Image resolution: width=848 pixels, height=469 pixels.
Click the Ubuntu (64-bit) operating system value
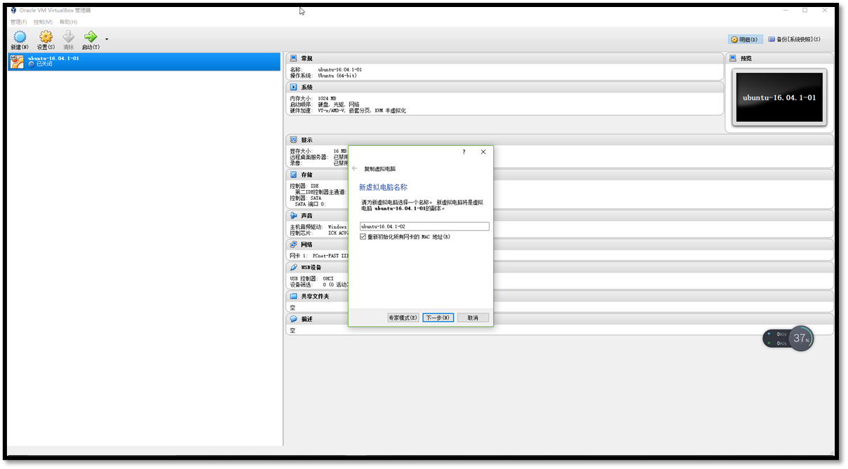click(x=337, y=76)
